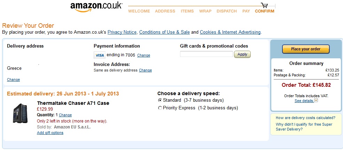
Task: Select Standard delivery speed
Action: tap(160, 100)
